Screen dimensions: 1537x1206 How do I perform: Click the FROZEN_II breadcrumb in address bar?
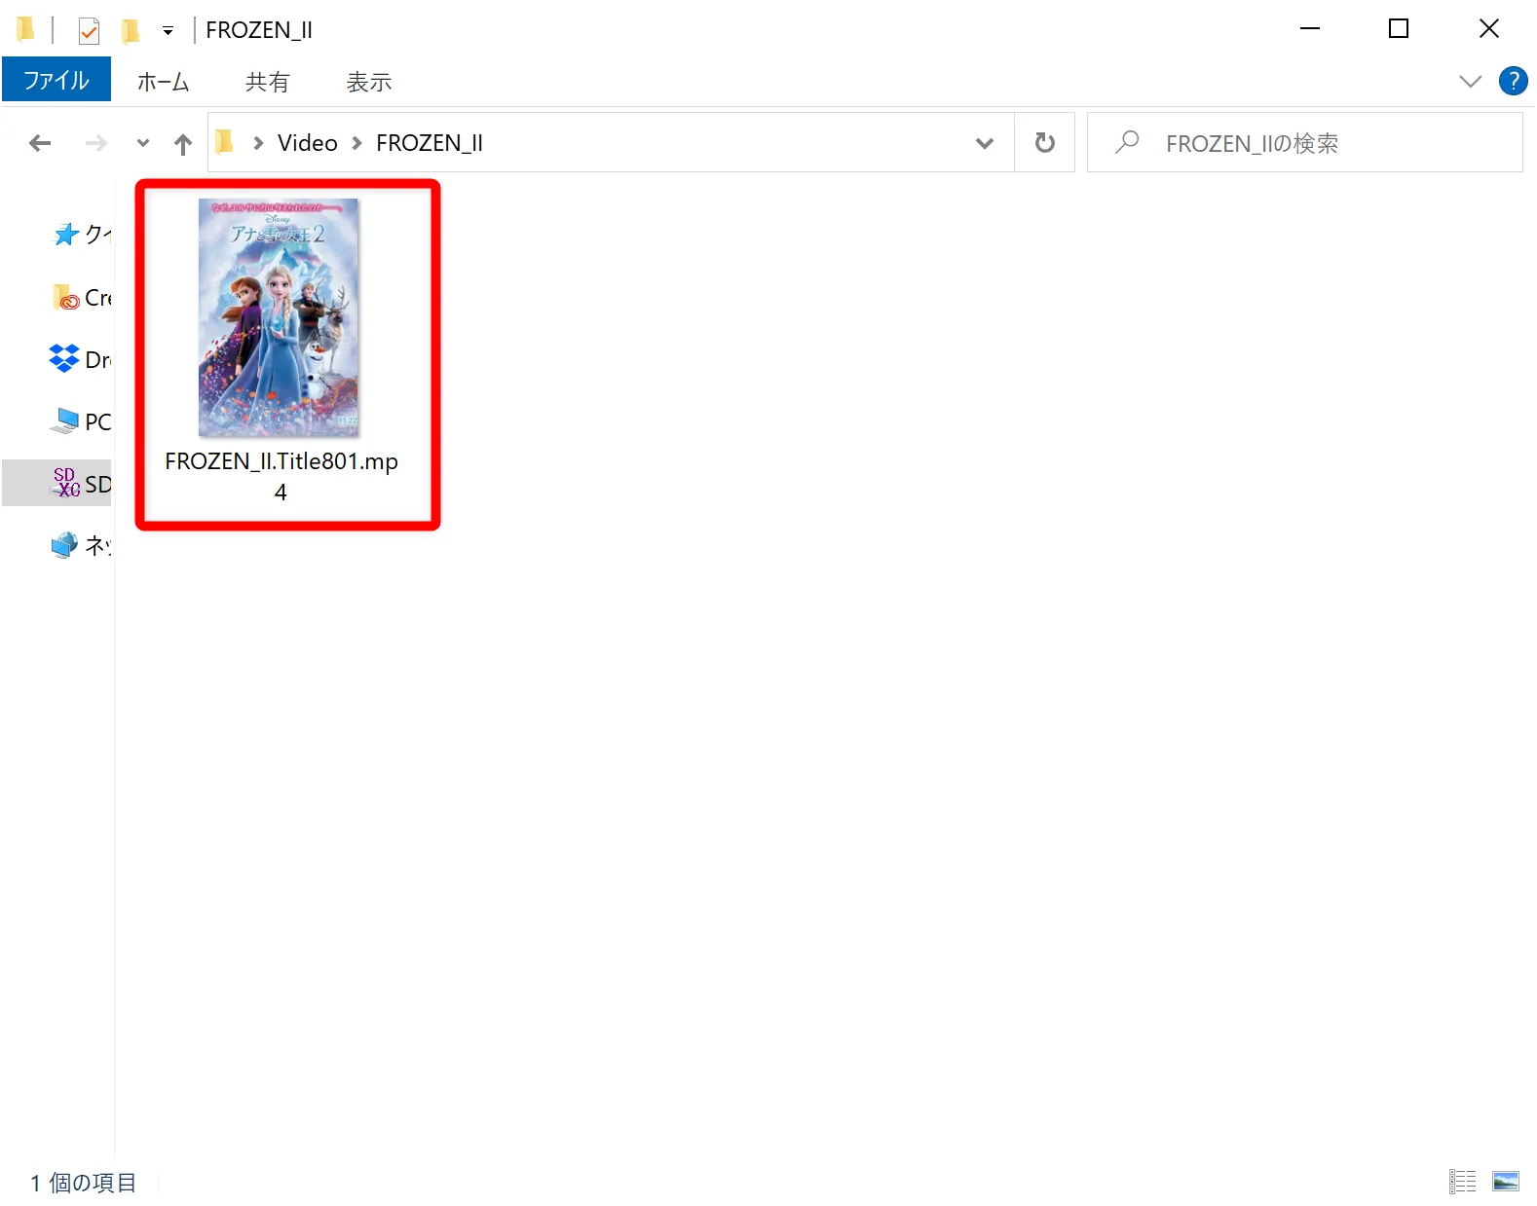coord(430,143)
